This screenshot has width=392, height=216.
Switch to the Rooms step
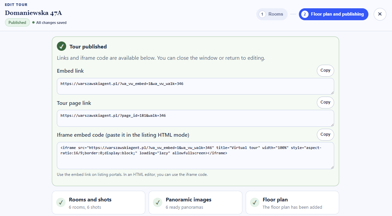pos(272,14)
